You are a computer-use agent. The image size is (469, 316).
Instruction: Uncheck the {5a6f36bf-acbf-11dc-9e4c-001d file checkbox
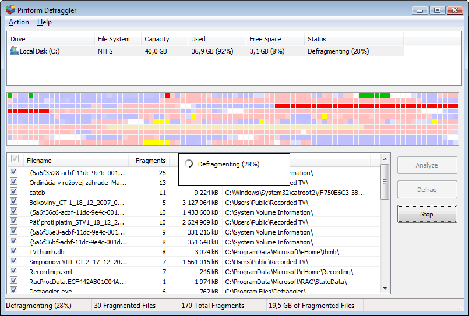(x=13, y=241)
